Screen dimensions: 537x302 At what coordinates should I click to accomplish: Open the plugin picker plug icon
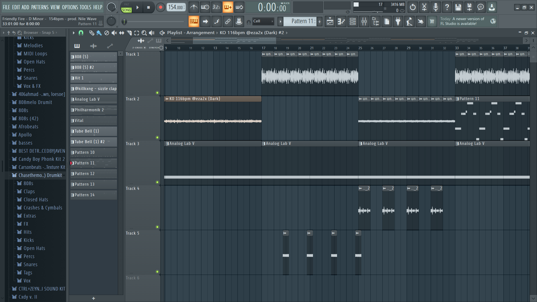click(398, 22)
